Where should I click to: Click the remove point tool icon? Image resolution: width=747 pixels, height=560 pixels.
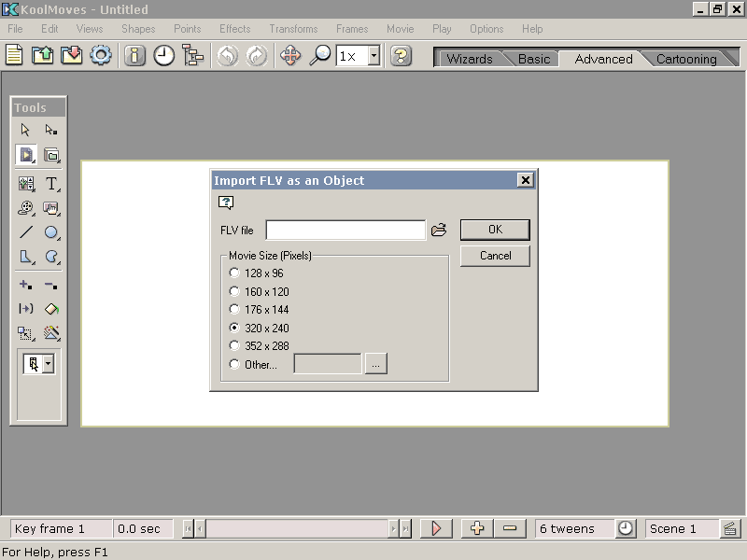coord(51,286)
